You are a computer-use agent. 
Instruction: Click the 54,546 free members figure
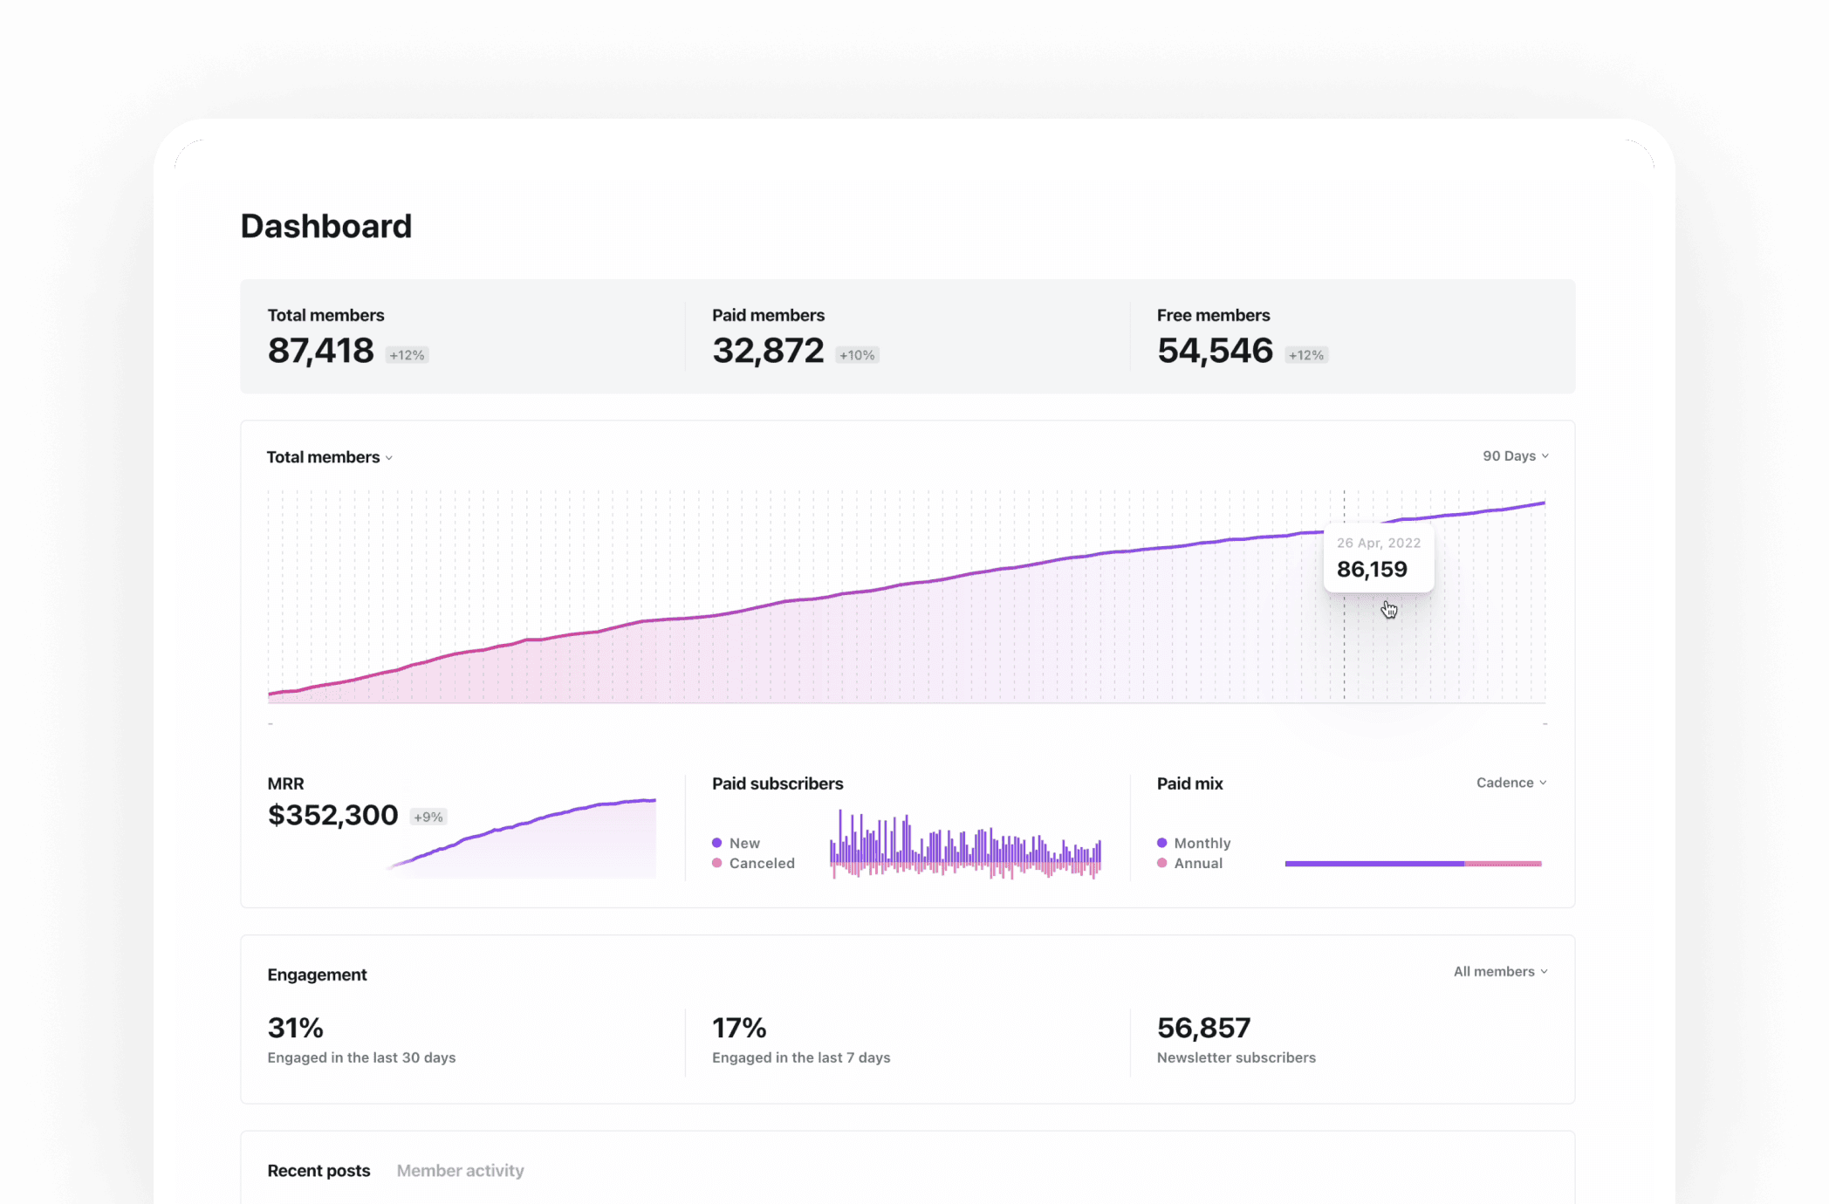[x=1215, y=351]
